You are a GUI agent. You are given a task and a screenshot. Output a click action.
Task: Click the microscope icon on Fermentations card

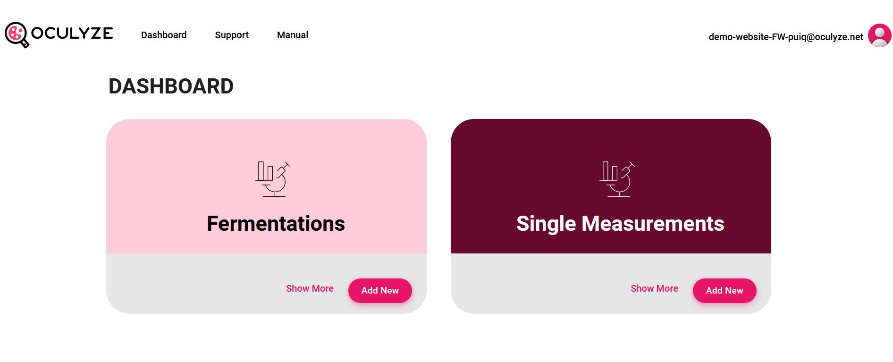(x=273, y=179)
